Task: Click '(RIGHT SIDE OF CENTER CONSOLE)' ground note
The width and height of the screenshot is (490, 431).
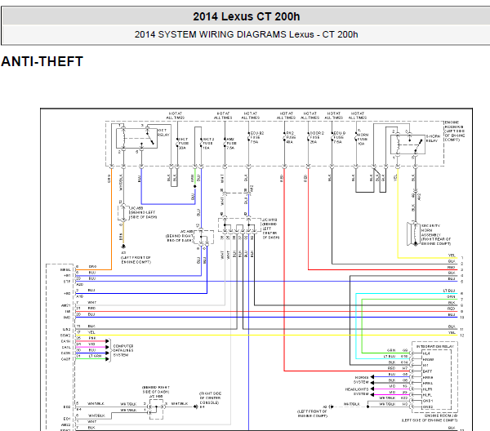Action: point(210,398)
